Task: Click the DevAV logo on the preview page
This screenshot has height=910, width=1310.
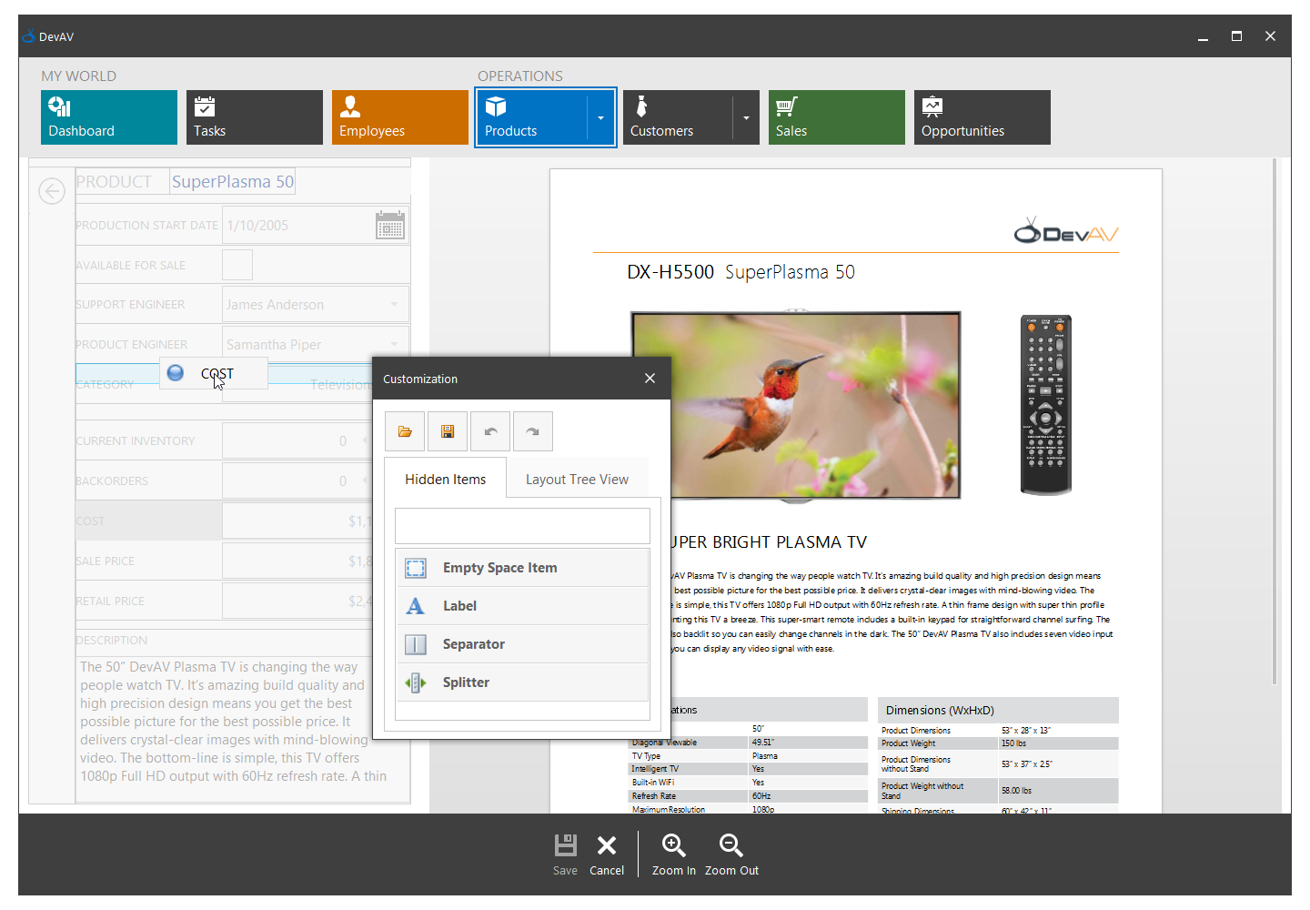Action: pyautogui.click(x=1066, y=231)
